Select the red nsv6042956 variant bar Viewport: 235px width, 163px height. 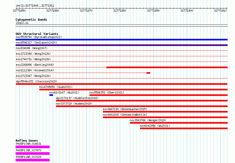pyautogui.click(x=184, y=128)
